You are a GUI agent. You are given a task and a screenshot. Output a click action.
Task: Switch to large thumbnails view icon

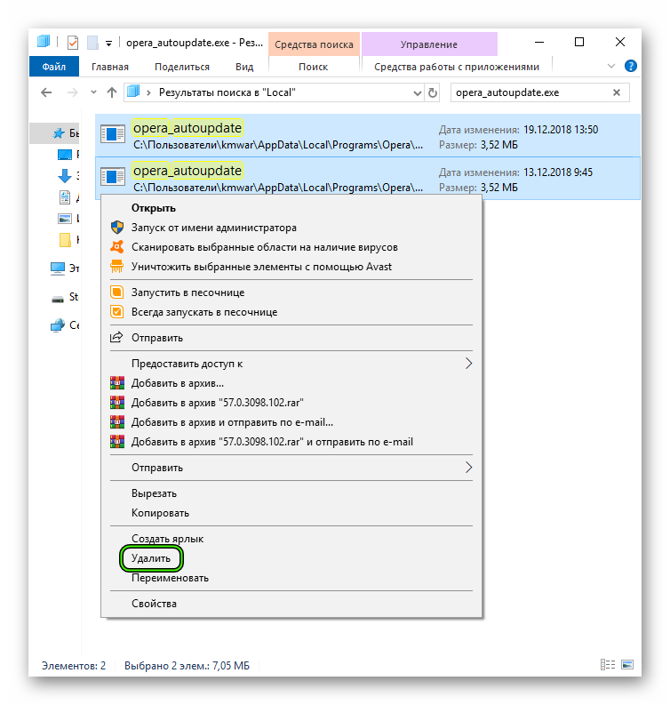click(627, 664)
